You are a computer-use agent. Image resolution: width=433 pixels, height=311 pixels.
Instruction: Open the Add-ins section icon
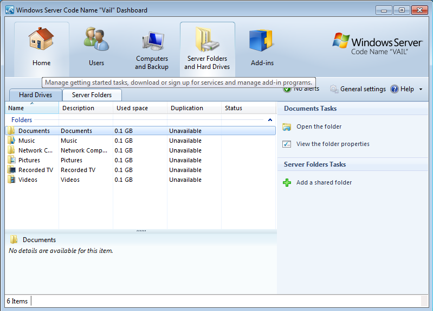[261, 40]
